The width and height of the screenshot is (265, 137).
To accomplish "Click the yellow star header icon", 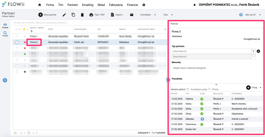I will coord(24,29).
